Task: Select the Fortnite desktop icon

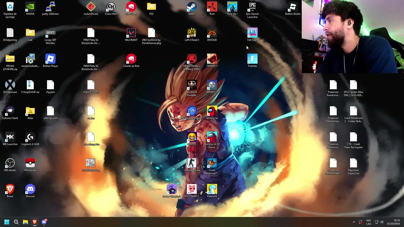Action: [x=252, y=59]
